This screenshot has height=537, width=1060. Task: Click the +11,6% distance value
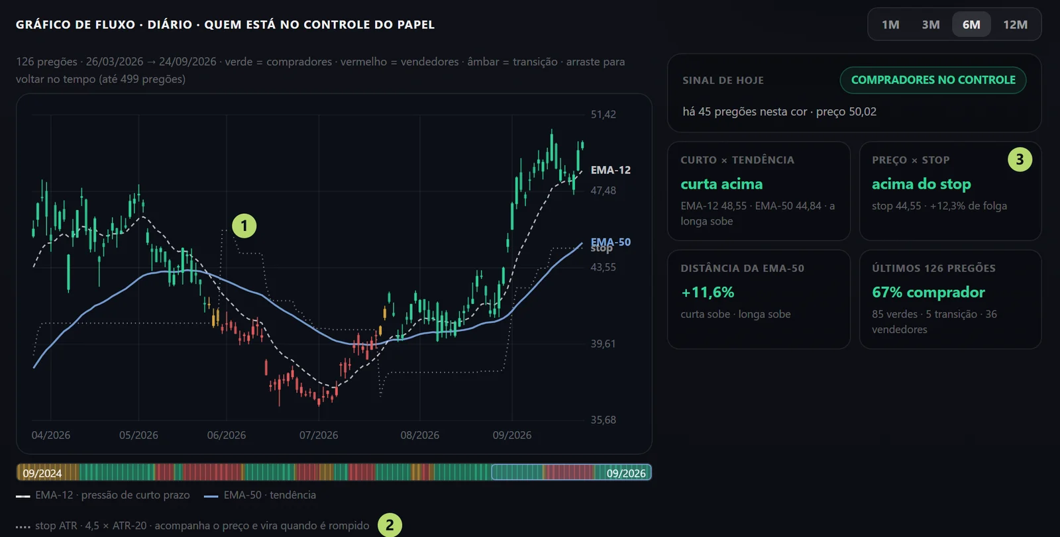(x=708, y=292)
